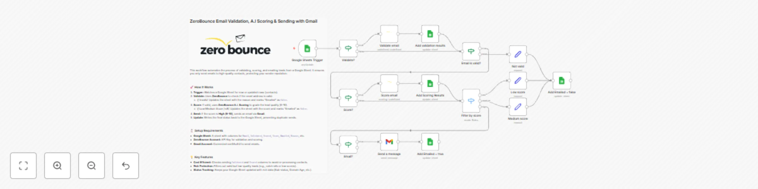Screen dimensions: 758x189
Task: Select the Medium score edit node
Action: (x=518, y=107)
